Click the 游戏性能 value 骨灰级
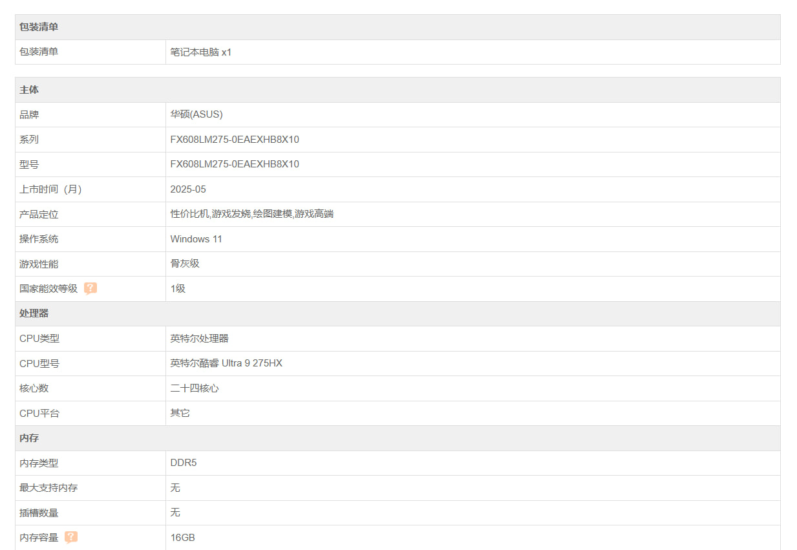Screen dimensions: 797x550 click(x=185, y=264)
